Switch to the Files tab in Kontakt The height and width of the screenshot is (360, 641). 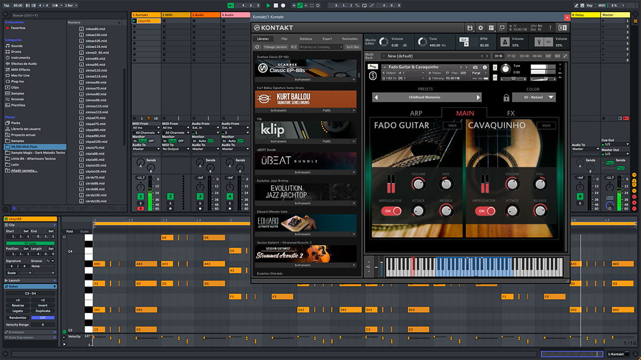coord(284,39)
